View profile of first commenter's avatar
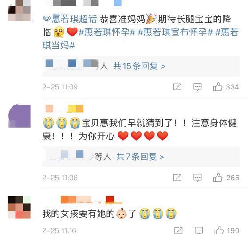Screen dimensions: 248x234 click(19, 11)
